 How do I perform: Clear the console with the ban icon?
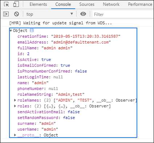[x=16, y=14]
